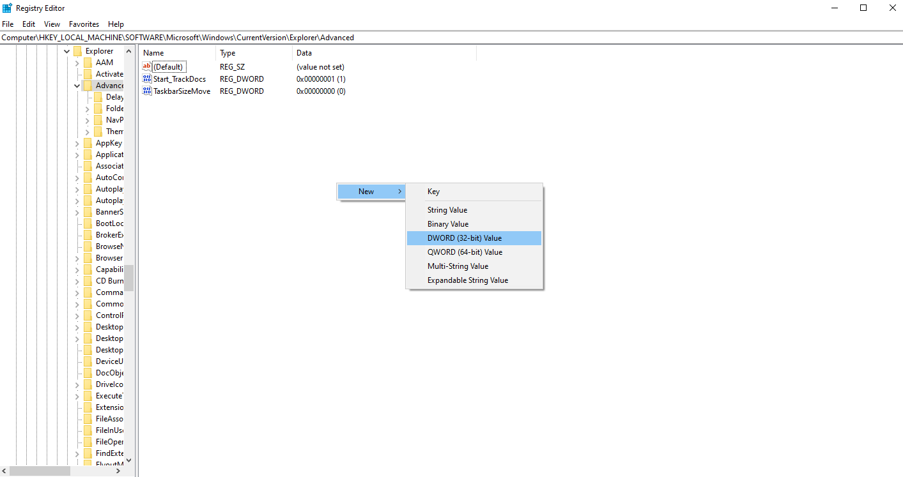Choose Key from the New submenu
The height and width of the screenshot is (477, 903).
pyautogui.click(x=474, y=192)
